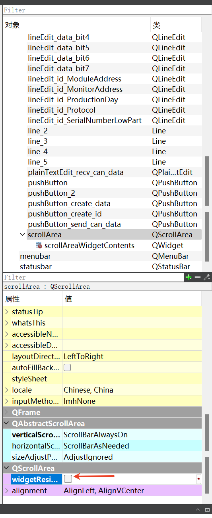Click the 类 column header
The image size is (212, 518).
coord(176,25)
